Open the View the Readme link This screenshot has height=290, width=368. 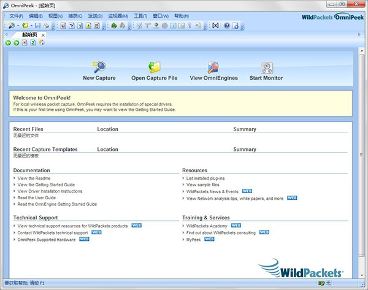click(34, 178)
